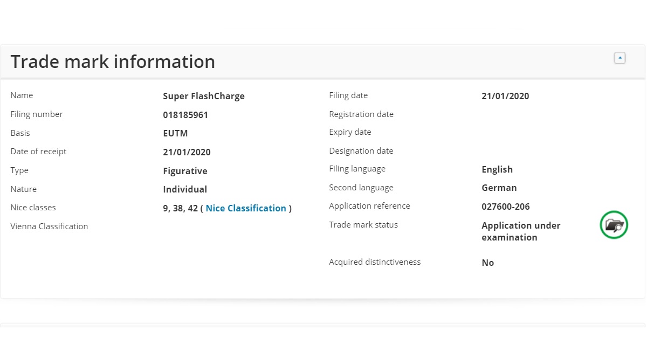647x364 pixels.
Task: Click status 'Application under examination'
Action: click(x=521, y=231)
